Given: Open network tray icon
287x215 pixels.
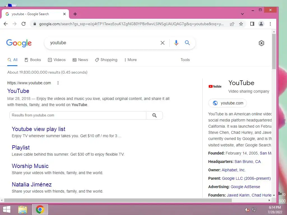Looking at the screenshot, I should pyautogui.click(x=254, y=210).
